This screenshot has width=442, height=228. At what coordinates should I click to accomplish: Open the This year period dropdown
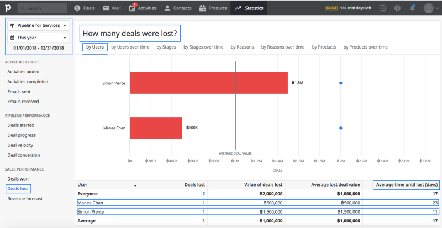pyautogui.click(x=39, y=38)
